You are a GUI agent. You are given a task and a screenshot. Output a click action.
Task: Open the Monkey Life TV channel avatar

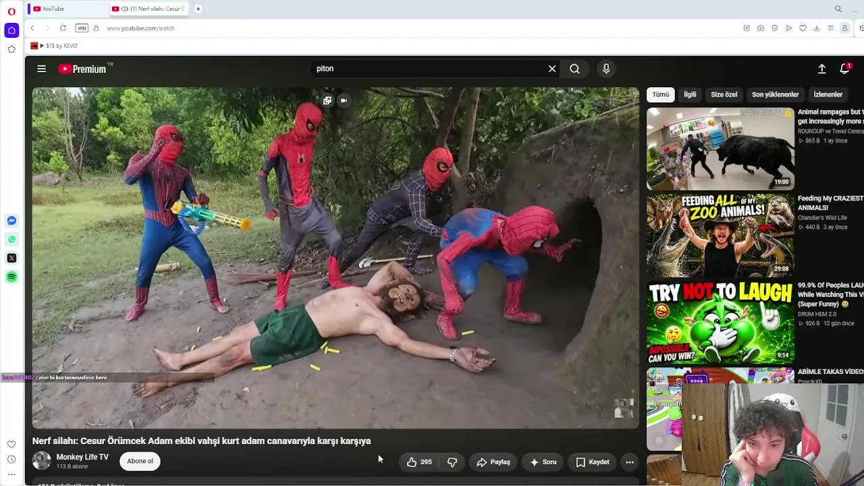pyautogui.click(x=42, y=460)
